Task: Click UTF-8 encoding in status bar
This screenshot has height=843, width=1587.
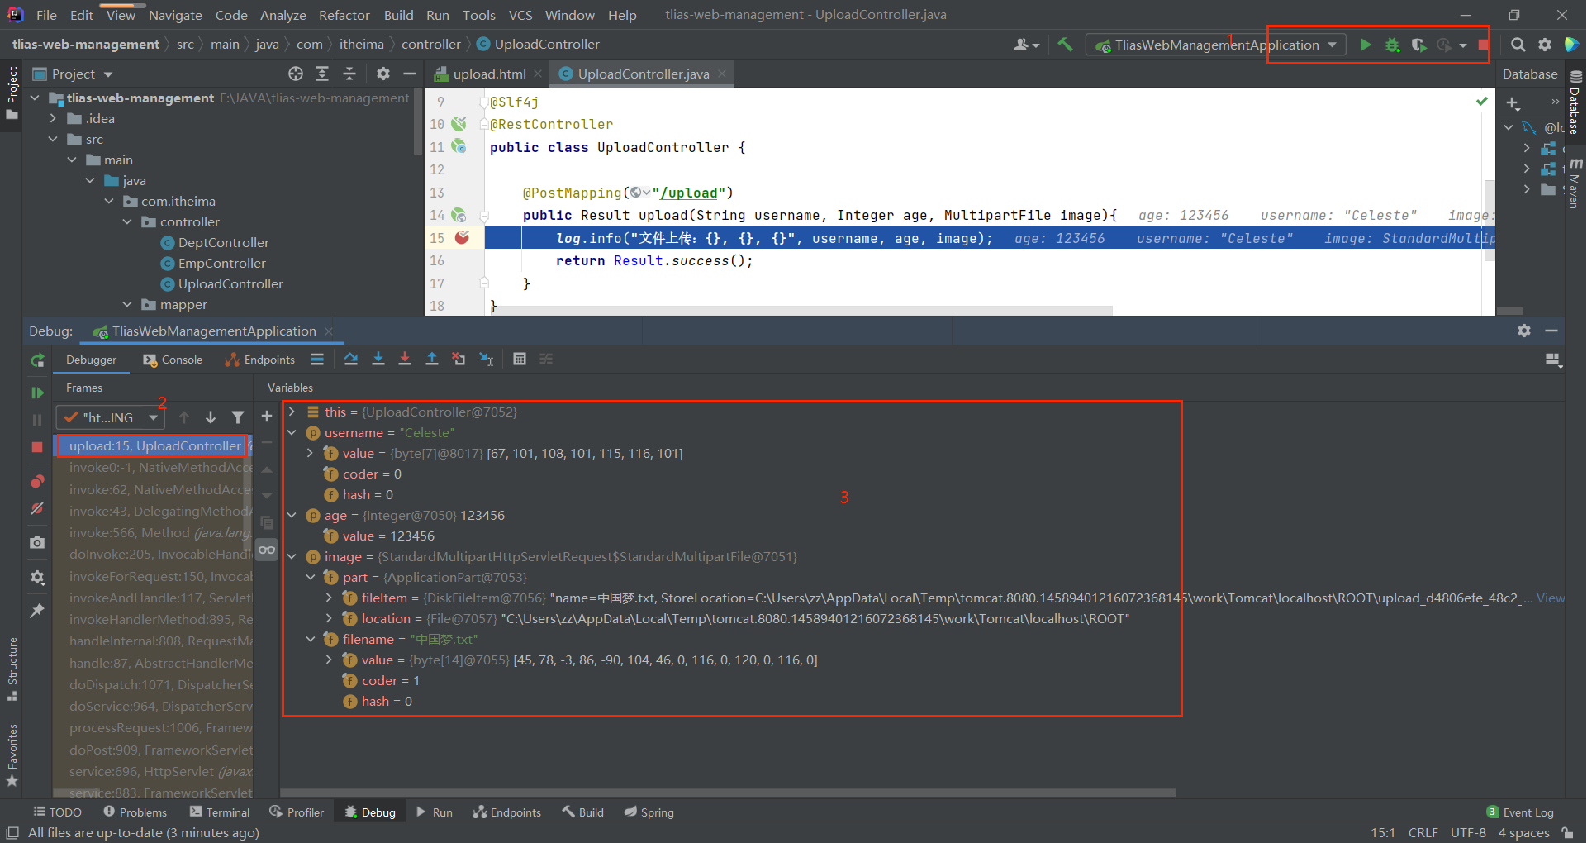Action: click(1468, 832)
